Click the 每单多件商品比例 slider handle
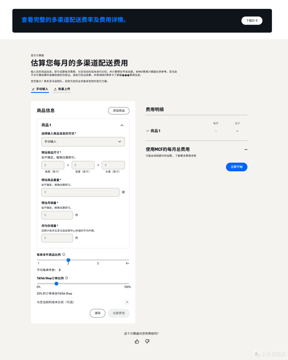Image resolution: width=288 pixels, height=360 pixels. click(x=68, y=260)
